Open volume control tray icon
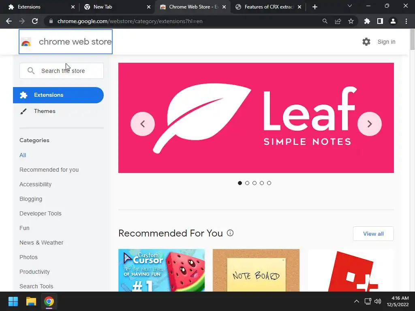 click(378, 301)
